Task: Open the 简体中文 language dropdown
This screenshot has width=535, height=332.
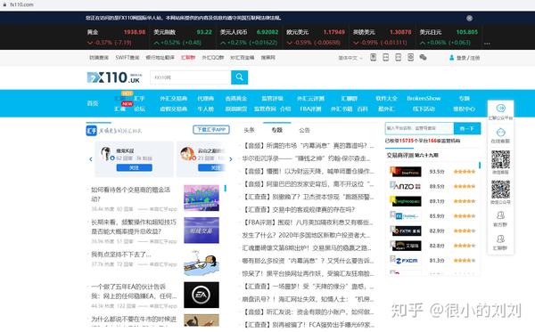Action: tap(350, 58)
